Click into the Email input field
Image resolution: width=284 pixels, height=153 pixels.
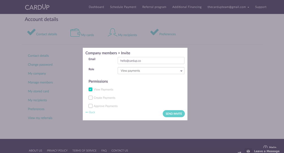pos(151,60)
